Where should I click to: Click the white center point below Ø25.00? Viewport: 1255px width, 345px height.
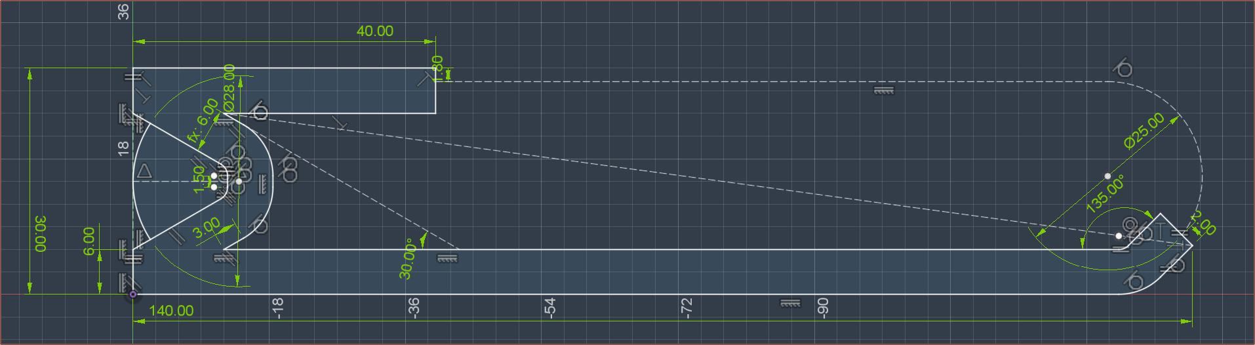pyautogui.click(x=1107, y=176)
